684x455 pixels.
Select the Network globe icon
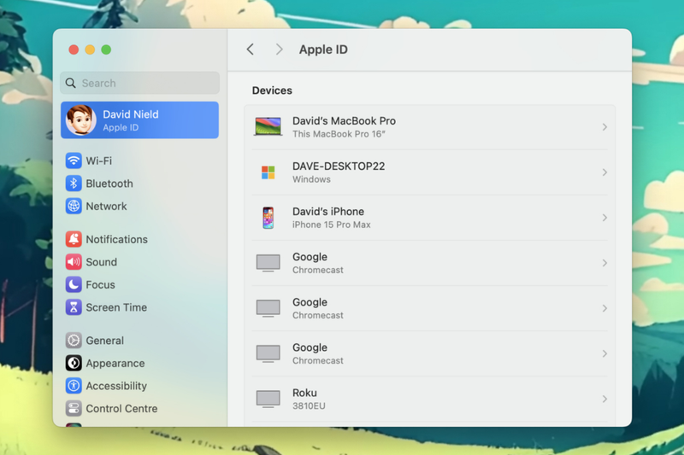click(x=74, y=207)
